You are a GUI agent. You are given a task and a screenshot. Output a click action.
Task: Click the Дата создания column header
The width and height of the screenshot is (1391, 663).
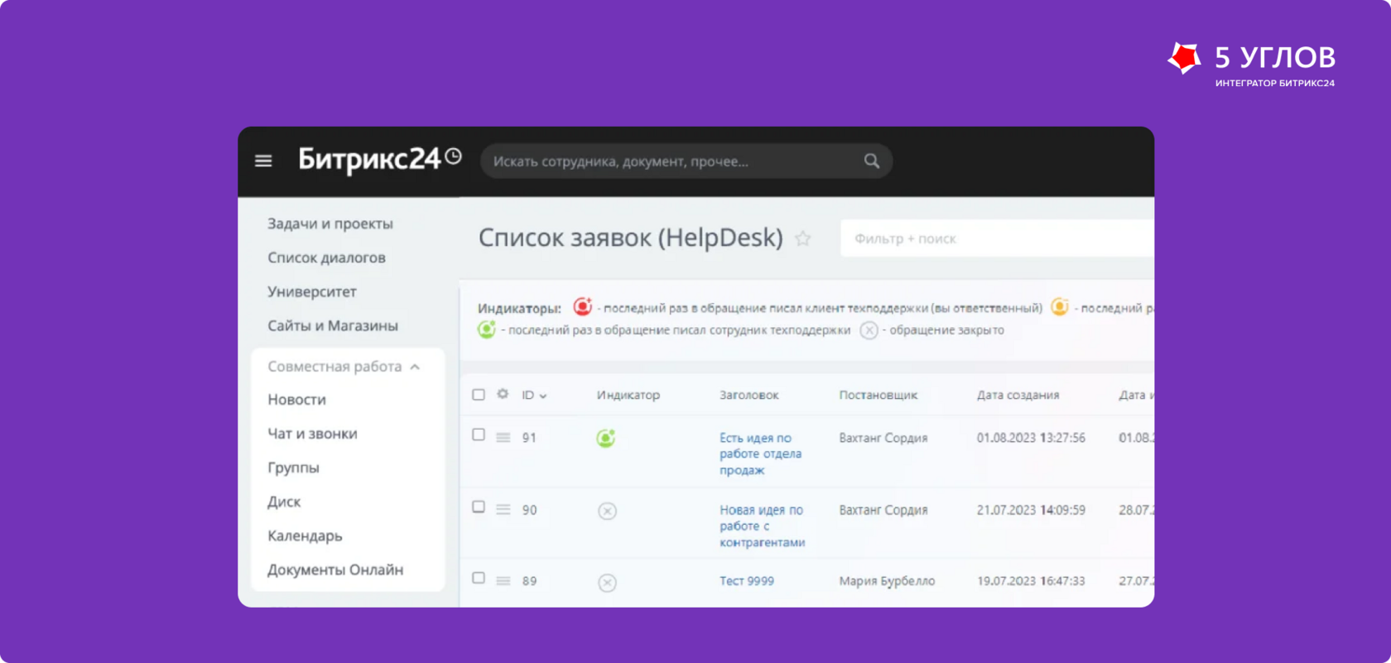tap(1018, 395)
